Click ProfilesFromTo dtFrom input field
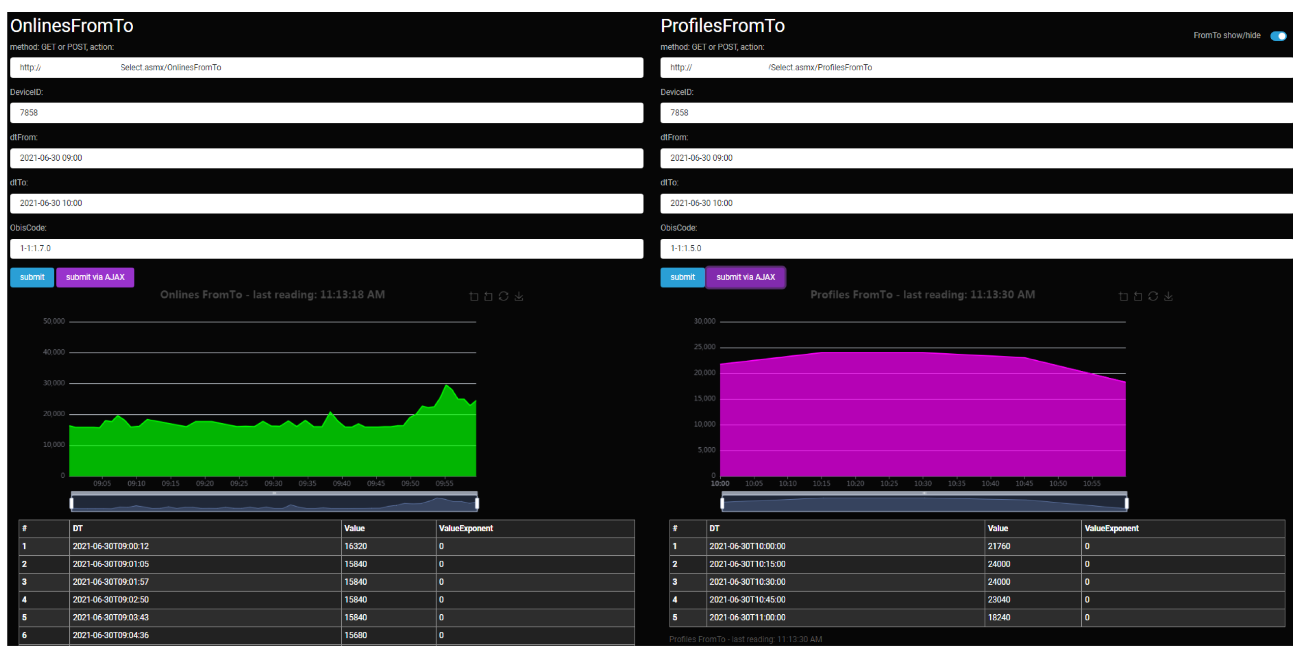The image size is (1304, 658). pos(976,158)
